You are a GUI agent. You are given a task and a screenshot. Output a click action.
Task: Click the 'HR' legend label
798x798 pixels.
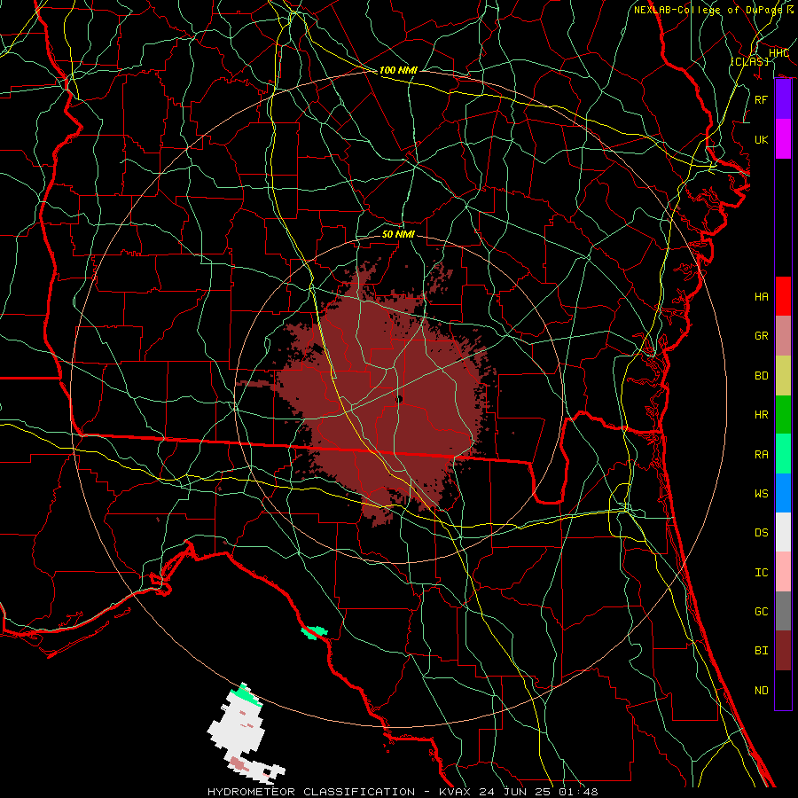click(762, 415)
